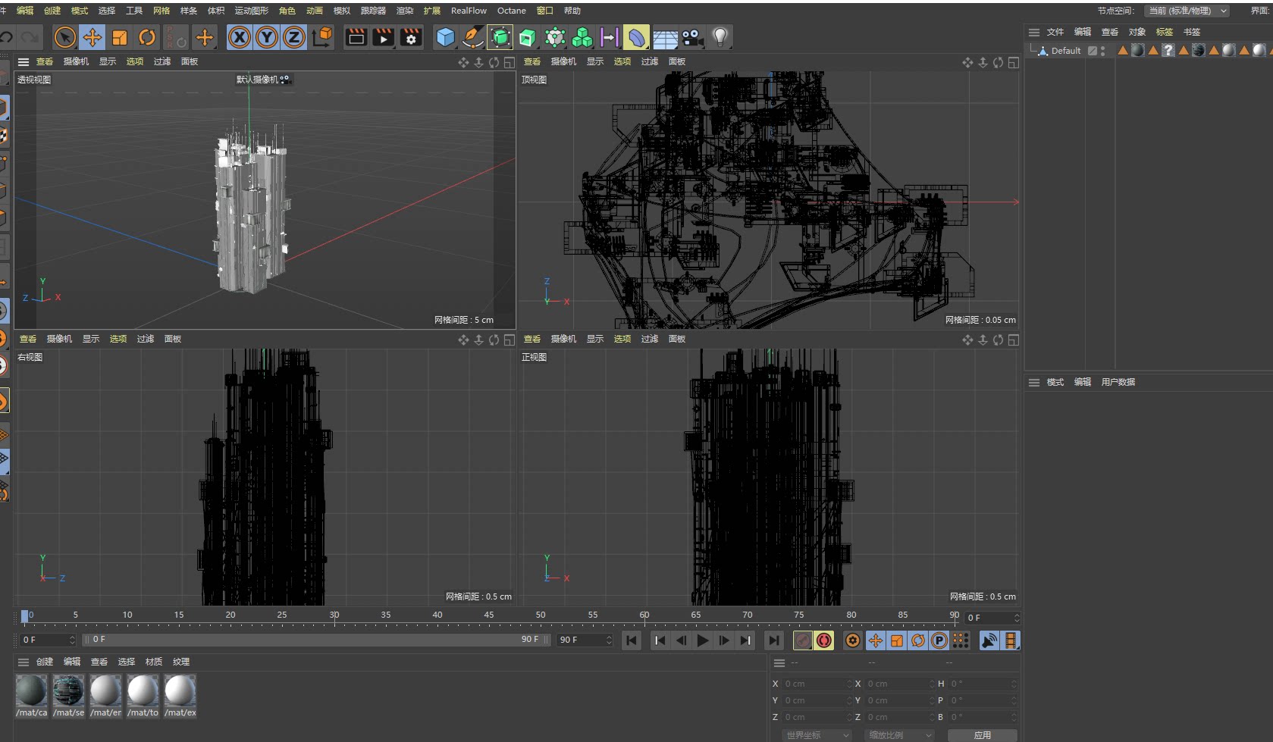1273x742 pixels.
Task: Click the 应用 apply button
Action: click(x=982, y=735)
